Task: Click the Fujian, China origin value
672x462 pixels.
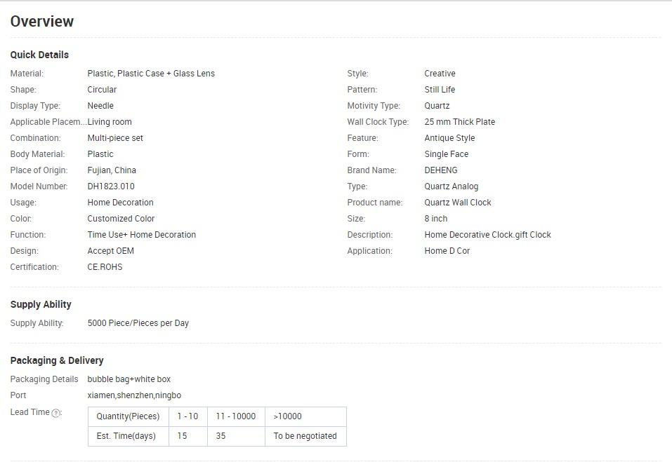Action: (112, 170)
